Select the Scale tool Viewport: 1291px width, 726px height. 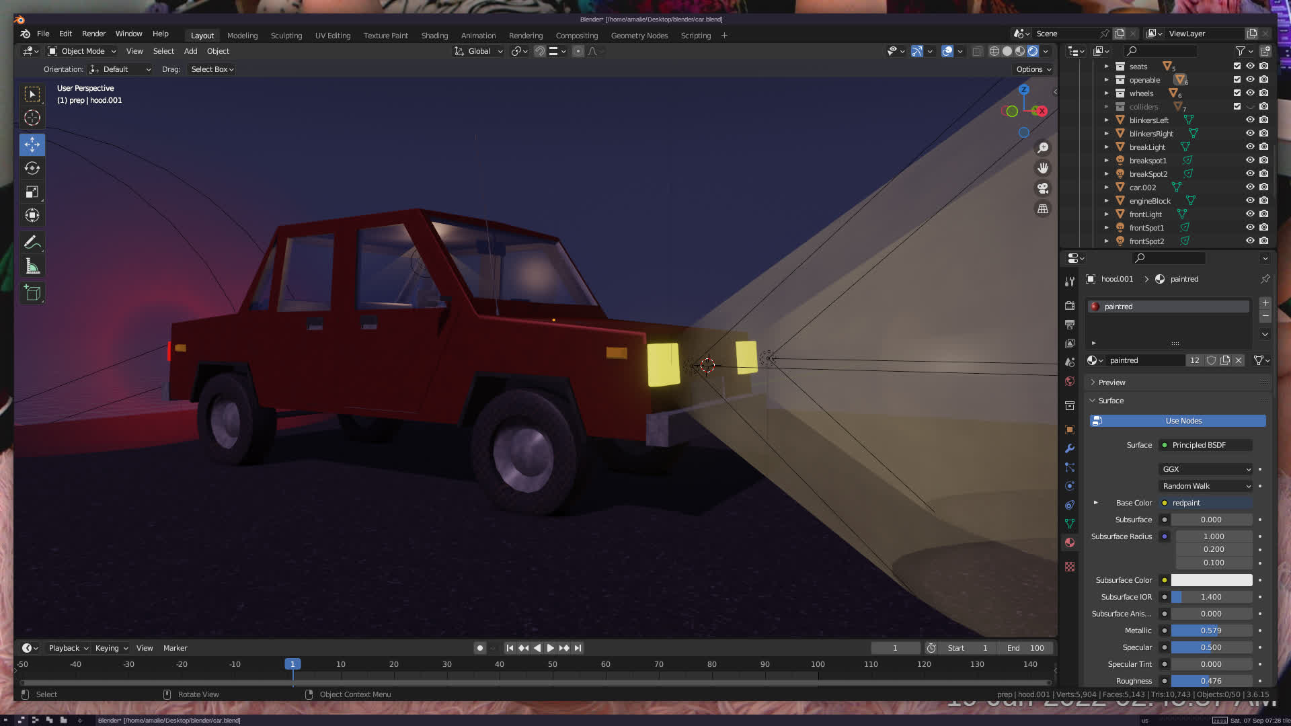pyautogui.click(x=32, y=192)
